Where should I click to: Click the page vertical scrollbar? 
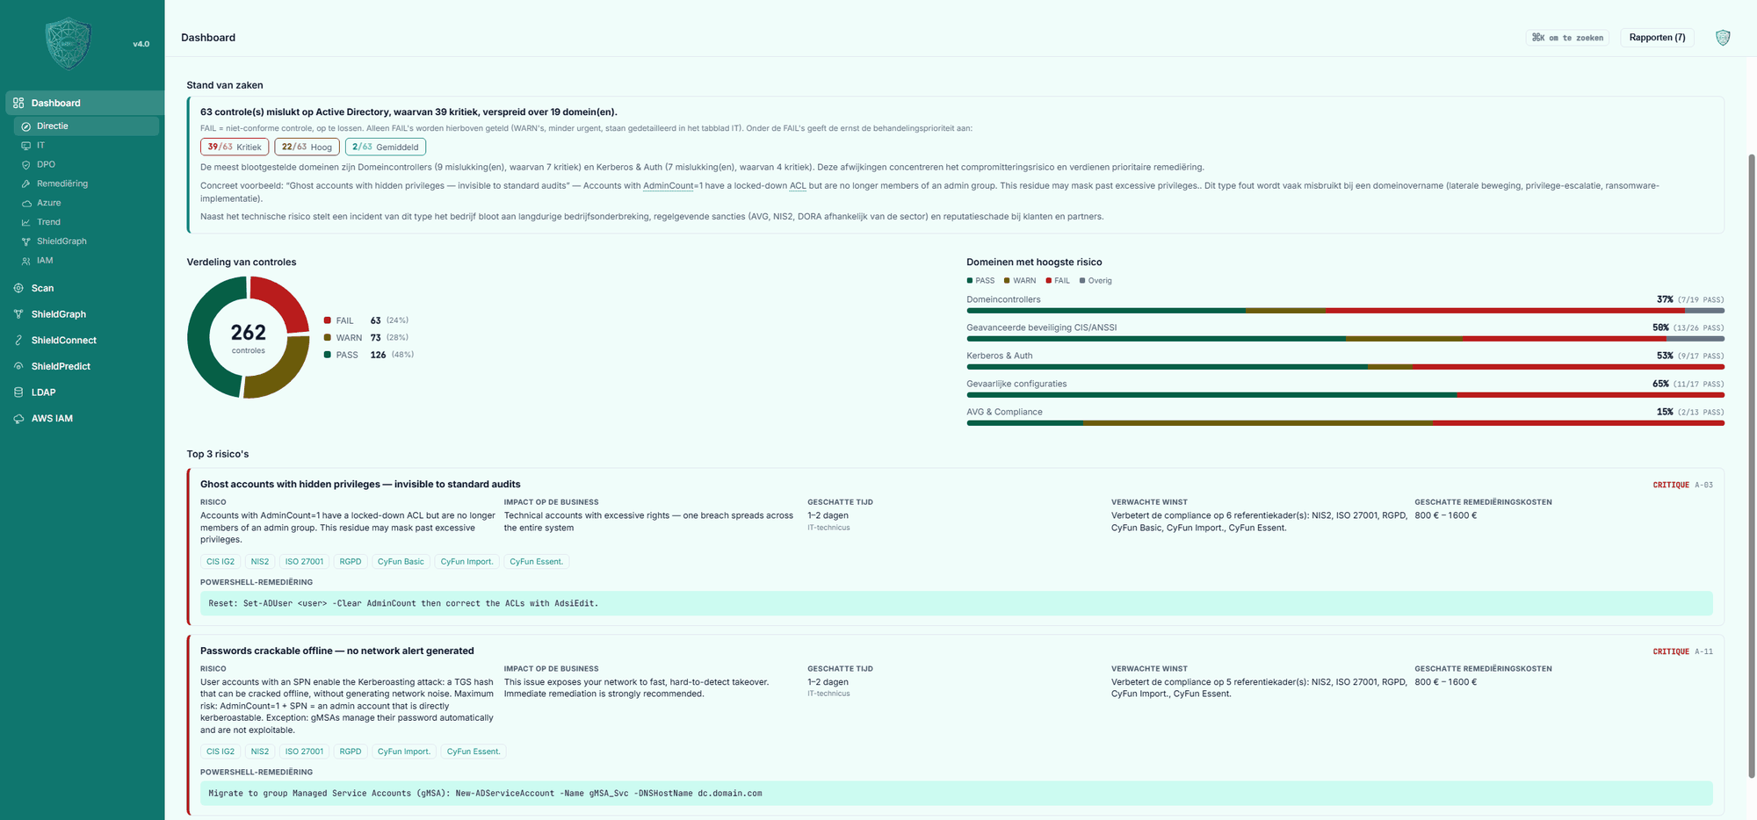click(x=1751, y=465)
